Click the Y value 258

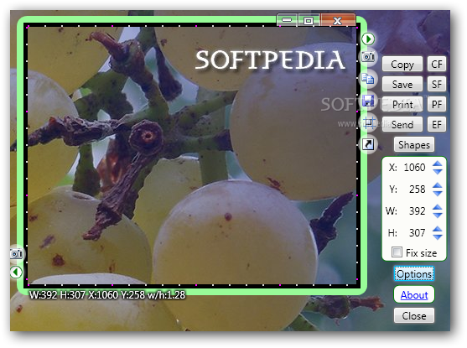418,190
